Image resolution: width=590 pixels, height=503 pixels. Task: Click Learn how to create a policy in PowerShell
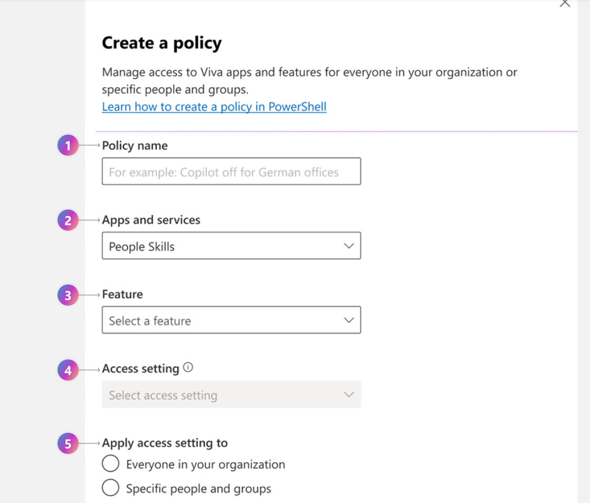coord(214,107)
